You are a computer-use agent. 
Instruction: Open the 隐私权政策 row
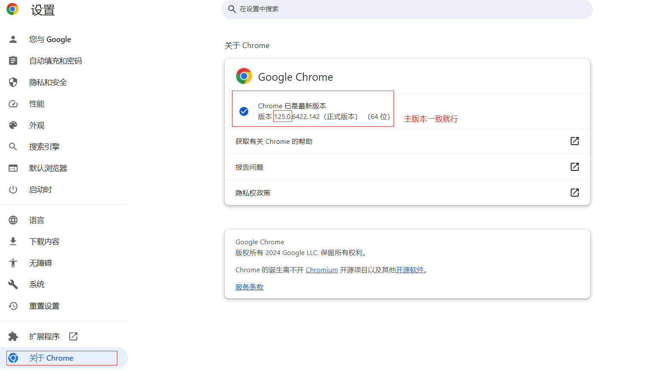[x=407, y=193]
